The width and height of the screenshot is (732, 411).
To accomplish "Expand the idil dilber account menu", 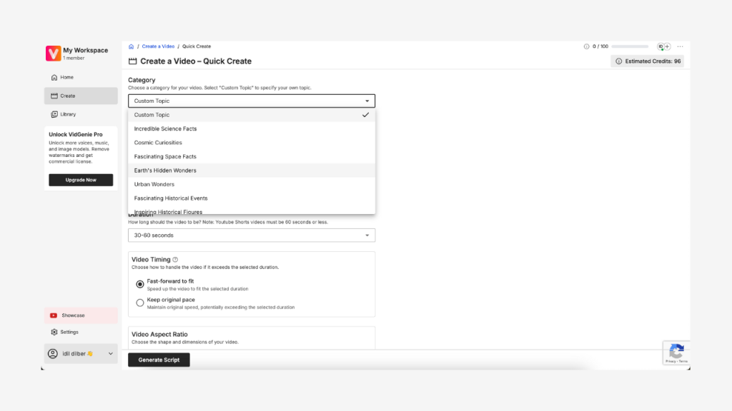I will tap(81, 354).
